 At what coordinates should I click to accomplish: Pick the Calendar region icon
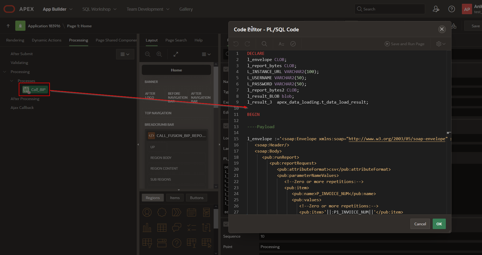[191, 212]
